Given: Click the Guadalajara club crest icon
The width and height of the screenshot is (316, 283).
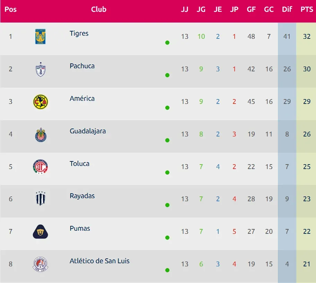Looking at the screenshot, I should (x=41, y=134).
